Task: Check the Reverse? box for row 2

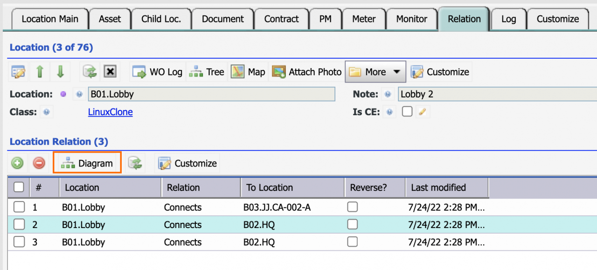Action: pyautogui.click(x=353, y=224)
